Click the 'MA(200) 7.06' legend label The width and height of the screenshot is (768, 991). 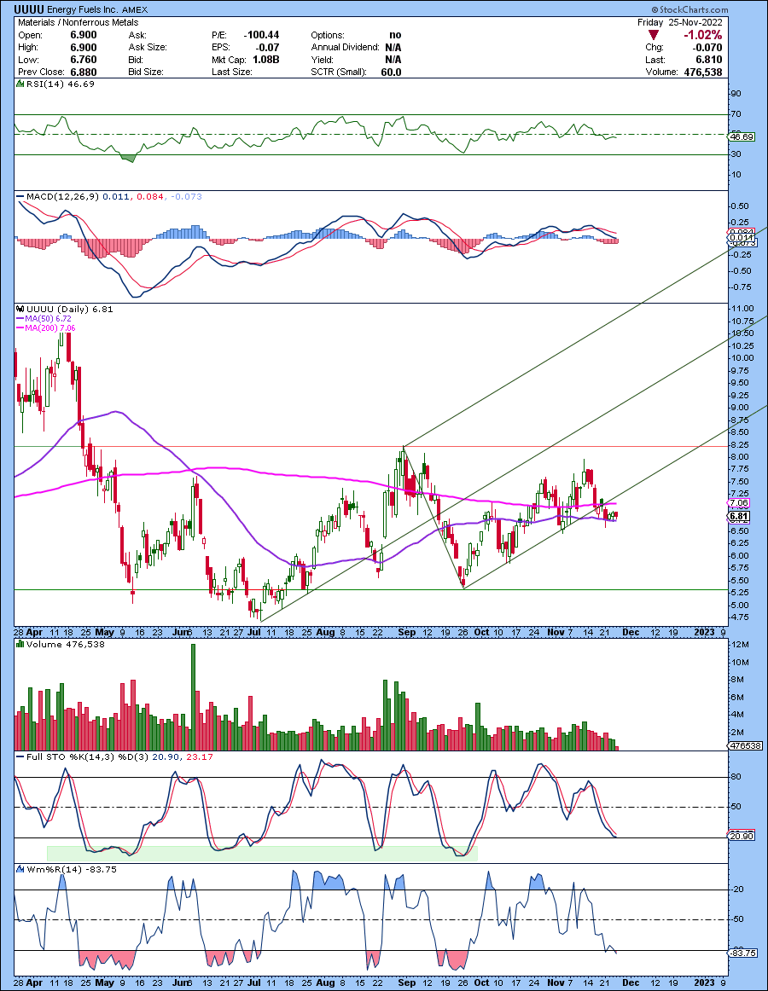(x=50, y=328)
